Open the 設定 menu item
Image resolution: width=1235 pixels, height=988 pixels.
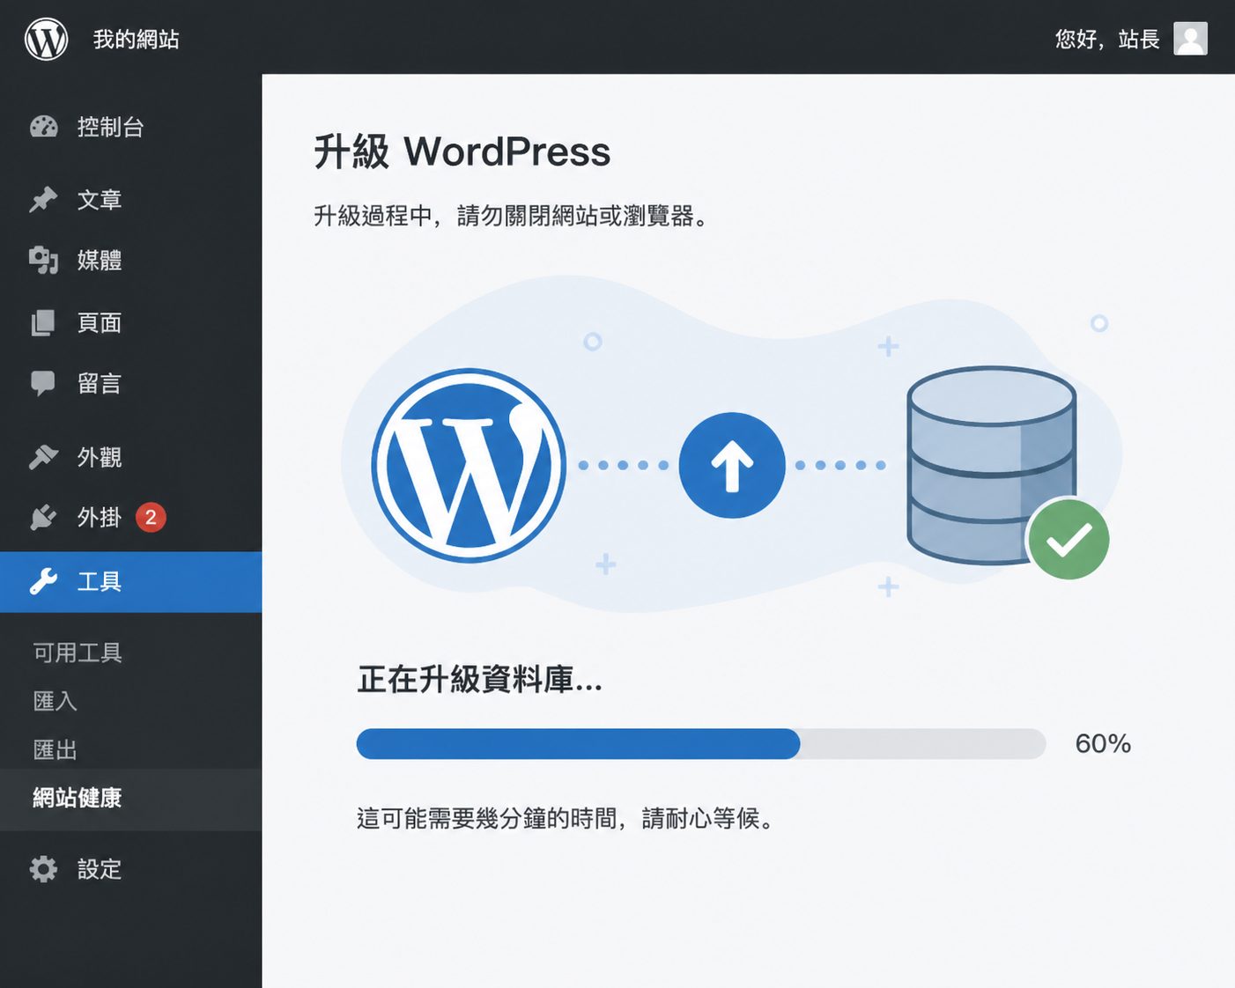click(130, 869)
